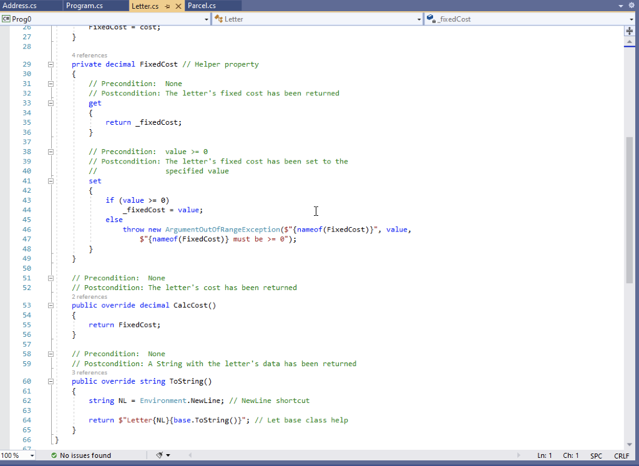
Task: Open the 4 references CodeLens link
Action: (x=90, y=56)
